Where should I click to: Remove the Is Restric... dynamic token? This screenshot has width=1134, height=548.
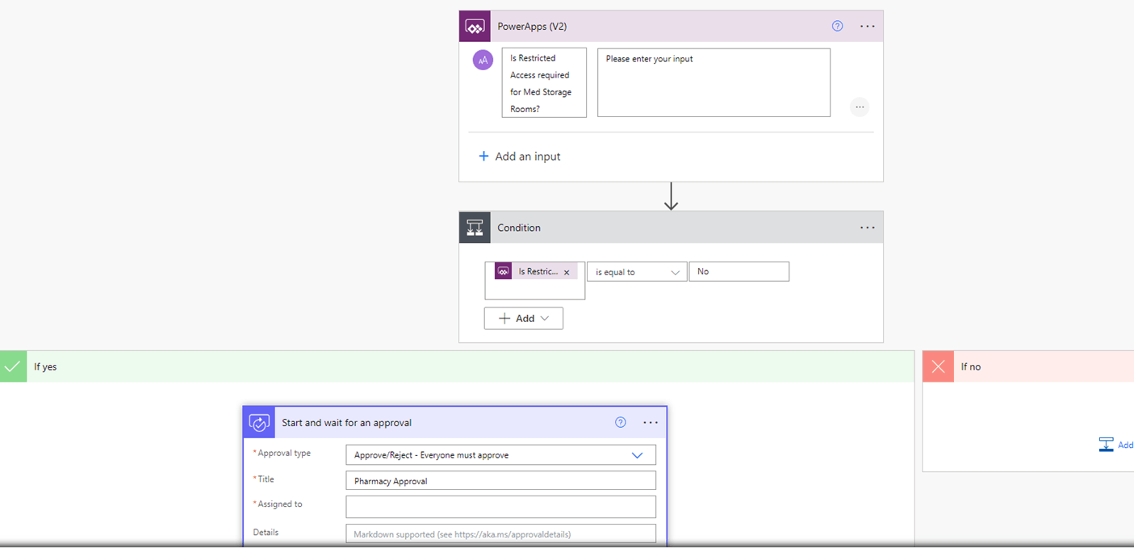(x=567, y=273)
